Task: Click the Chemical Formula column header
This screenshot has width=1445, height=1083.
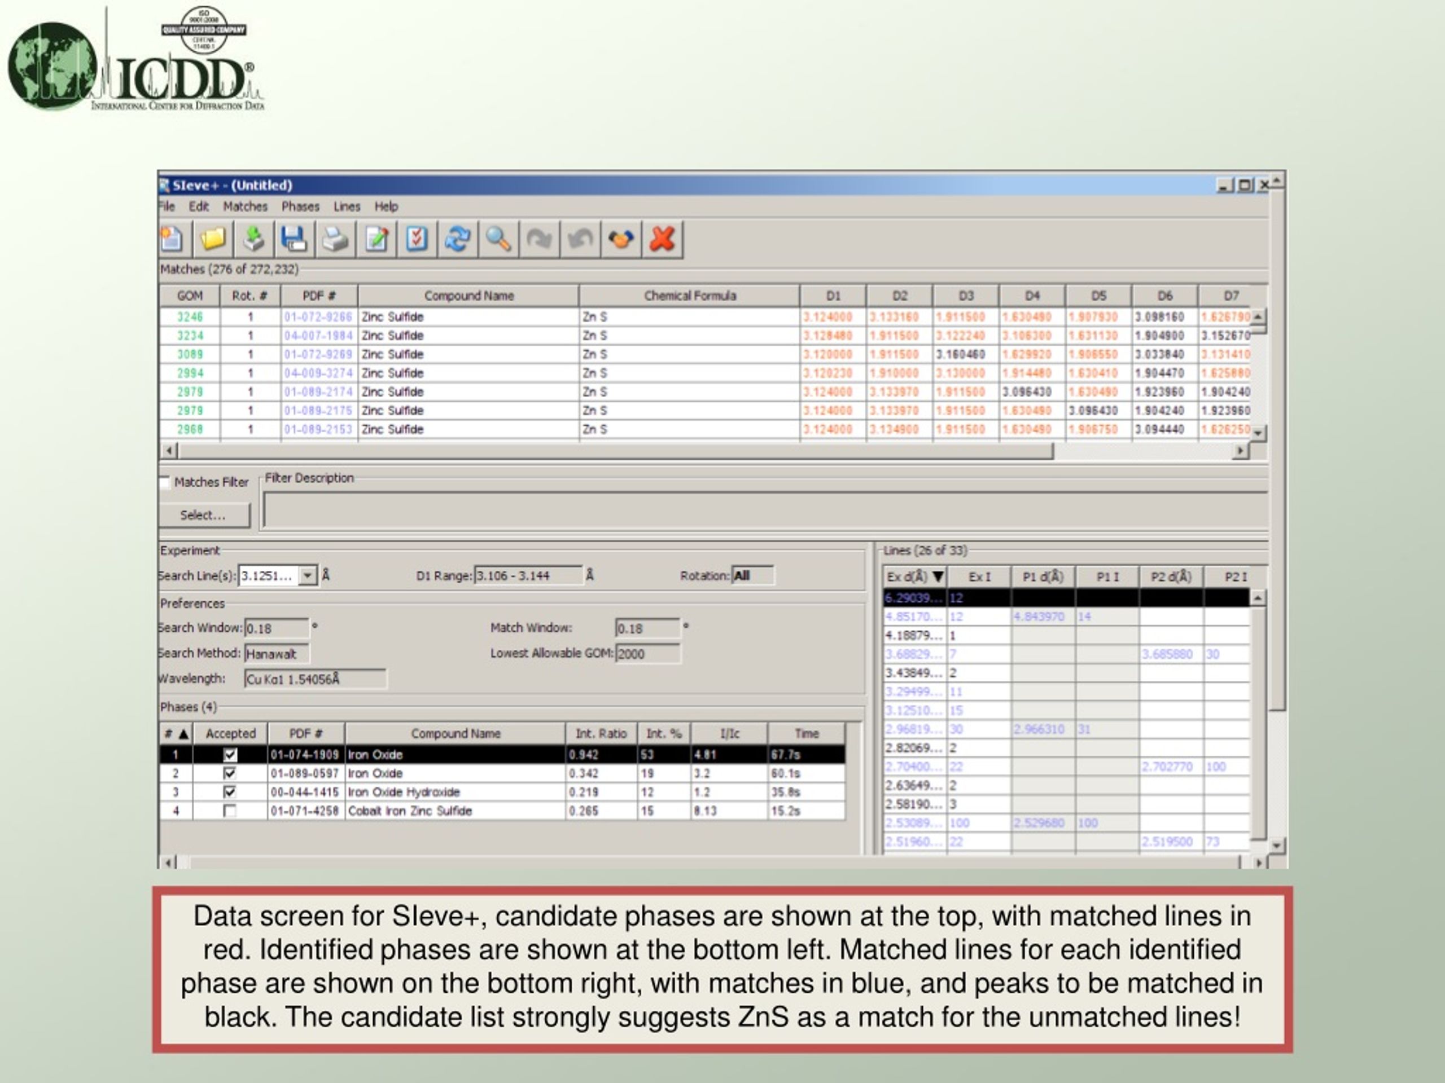Action: point(690,296)
